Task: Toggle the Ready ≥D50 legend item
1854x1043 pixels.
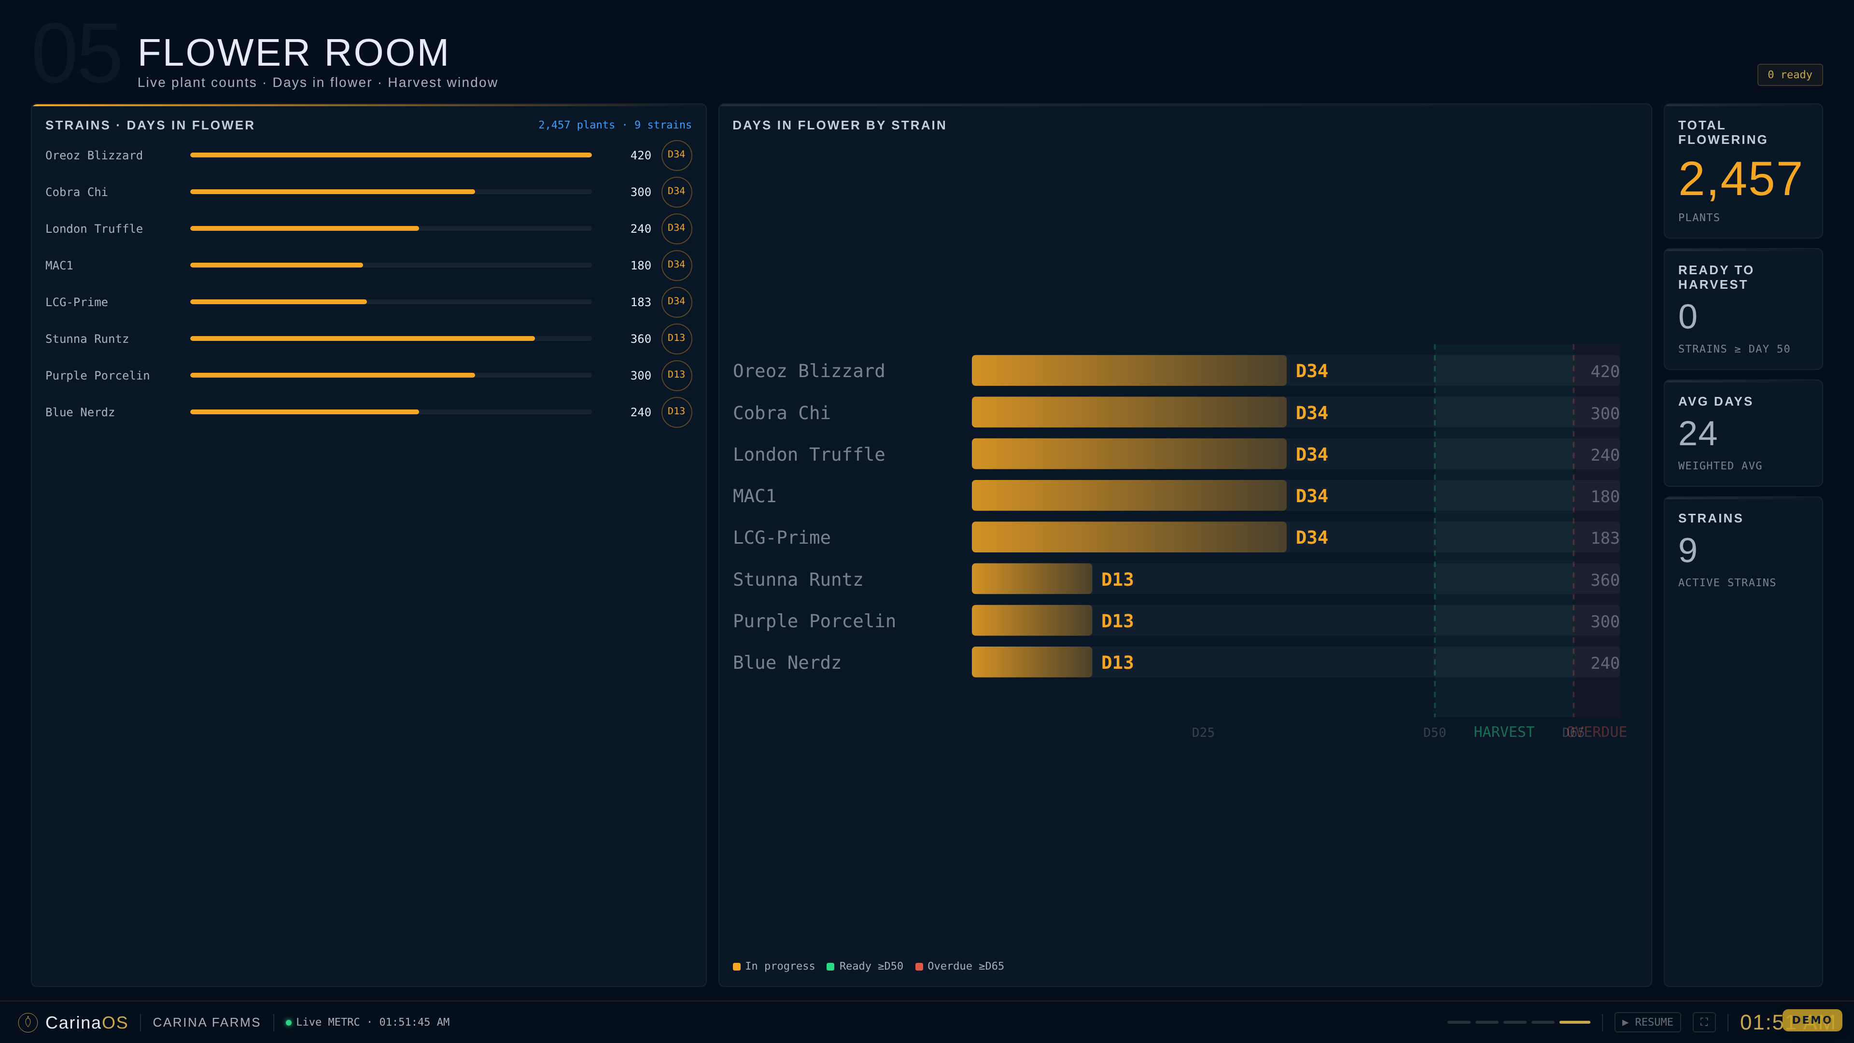Action: 865,966
